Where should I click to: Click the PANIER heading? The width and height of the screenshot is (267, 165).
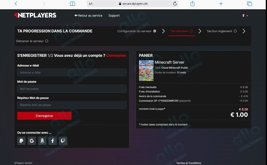(x=146, y=55)
